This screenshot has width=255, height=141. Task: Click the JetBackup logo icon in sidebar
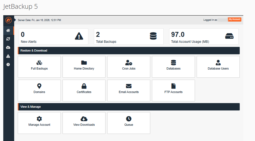coord(8,20)
